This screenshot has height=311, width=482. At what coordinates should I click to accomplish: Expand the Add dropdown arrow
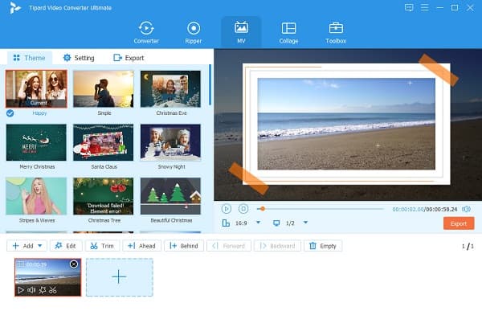coord(40,246)
